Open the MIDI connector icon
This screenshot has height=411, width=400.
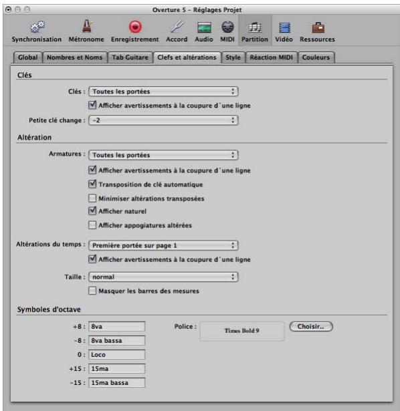click(x=227, y=27)
